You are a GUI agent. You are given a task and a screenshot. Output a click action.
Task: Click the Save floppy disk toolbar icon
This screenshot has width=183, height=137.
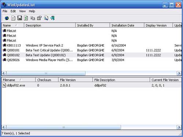click(19, 18)
